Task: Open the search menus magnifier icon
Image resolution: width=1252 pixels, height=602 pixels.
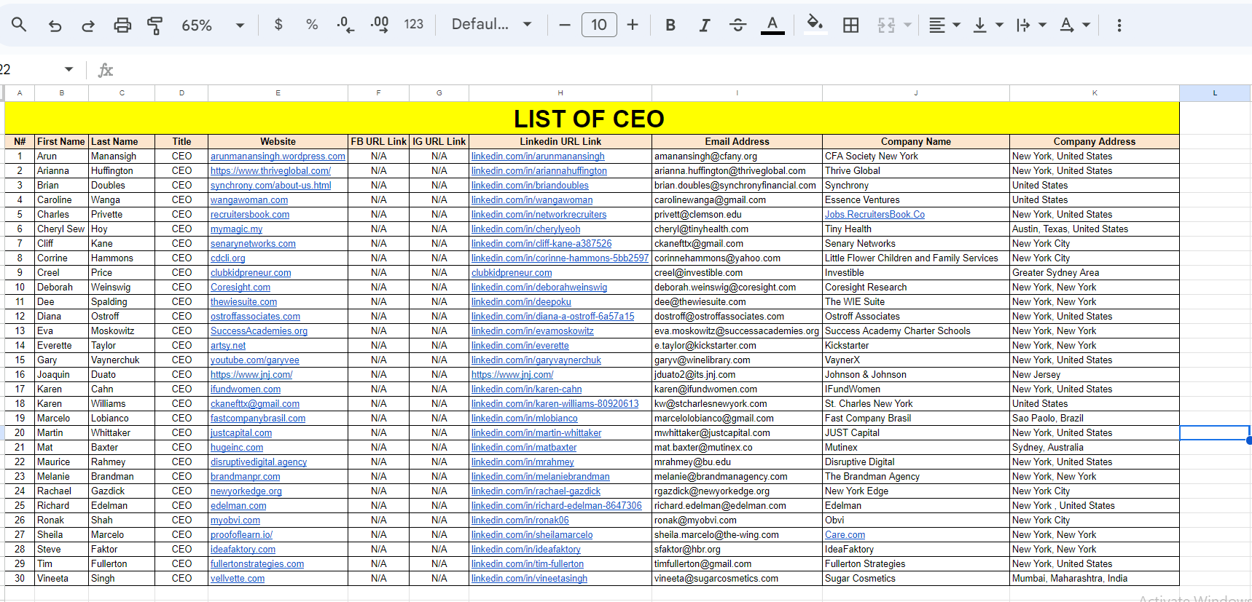Action: coord(19,25)
